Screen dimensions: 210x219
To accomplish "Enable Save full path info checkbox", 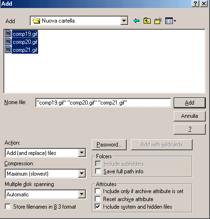I will coord(98,171).
